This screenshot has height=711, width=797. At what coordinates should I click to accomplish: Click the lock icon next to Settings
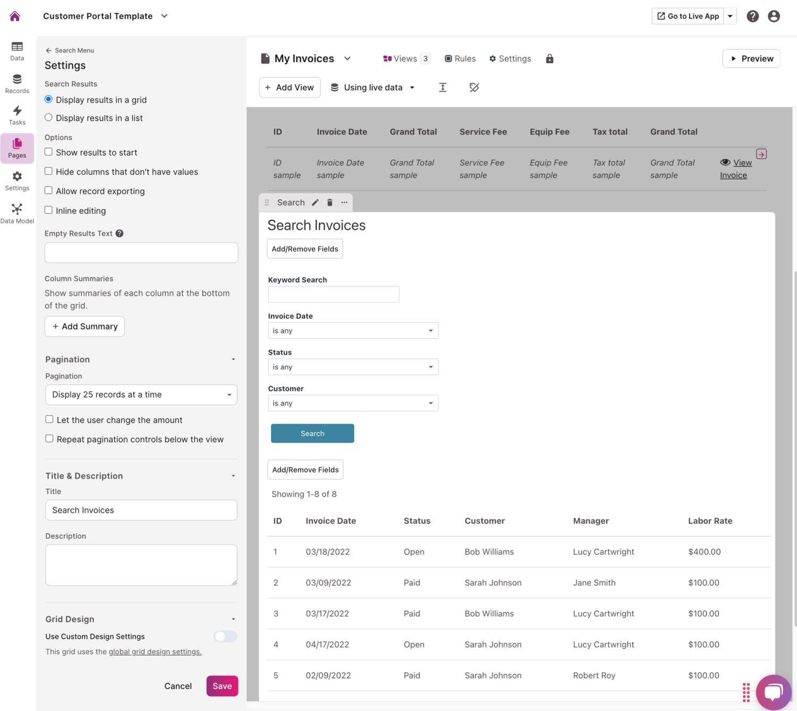tap(549, 58)
